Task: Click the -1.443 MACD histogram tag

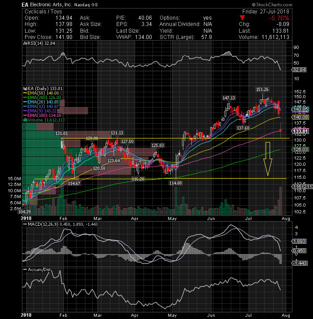Action: coord(300,263)
